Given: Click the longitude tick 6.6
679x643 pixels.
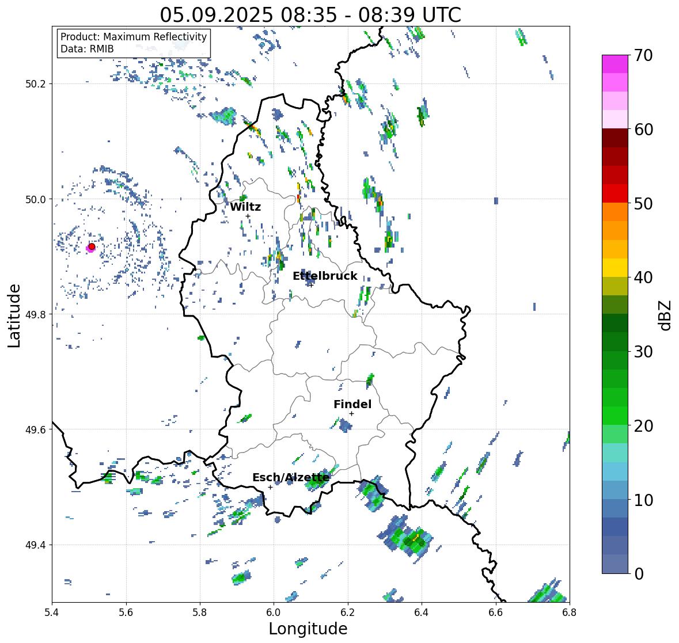Looking at the screenshot, I should click(x=496, y=612).
